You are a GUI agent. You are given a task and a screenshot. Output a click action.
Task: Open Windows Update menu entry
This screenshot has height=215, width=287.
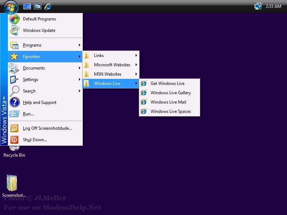[39, 30]
